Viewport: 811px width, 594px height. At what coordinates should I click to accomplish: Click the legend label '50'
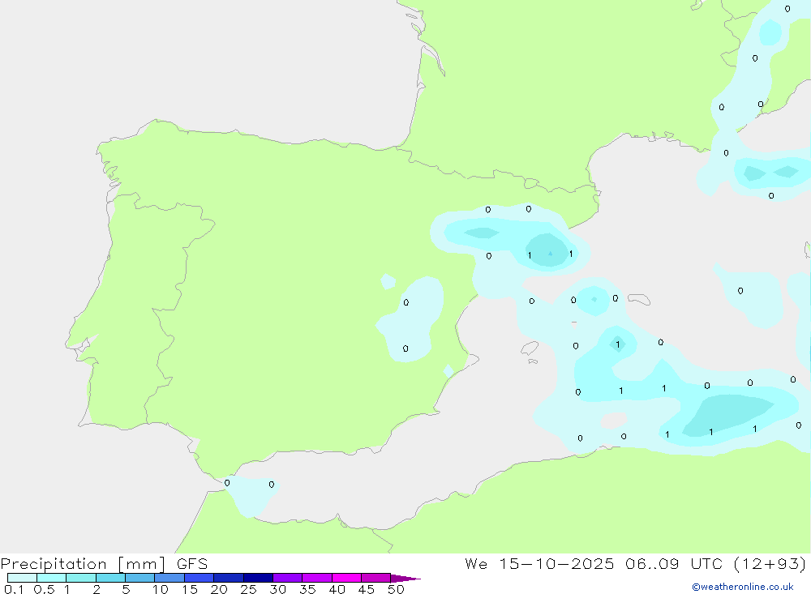click(396, 589)
